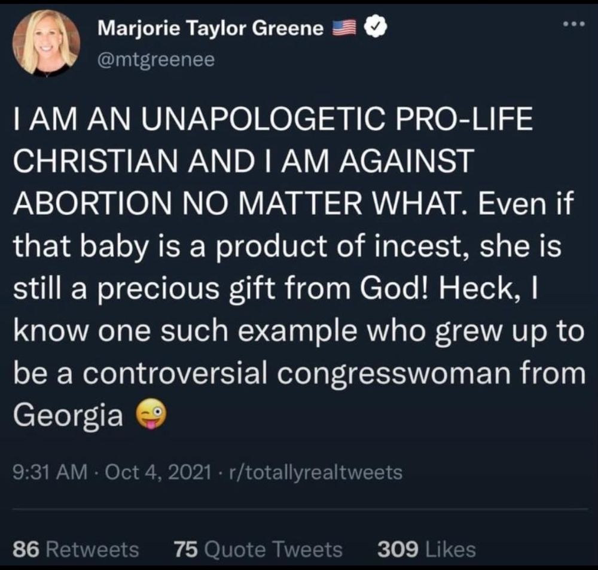The image size is (598, 570).
Task: Click the verified badge next to Marjorie Taylor Greene
Action: [374, 26]
